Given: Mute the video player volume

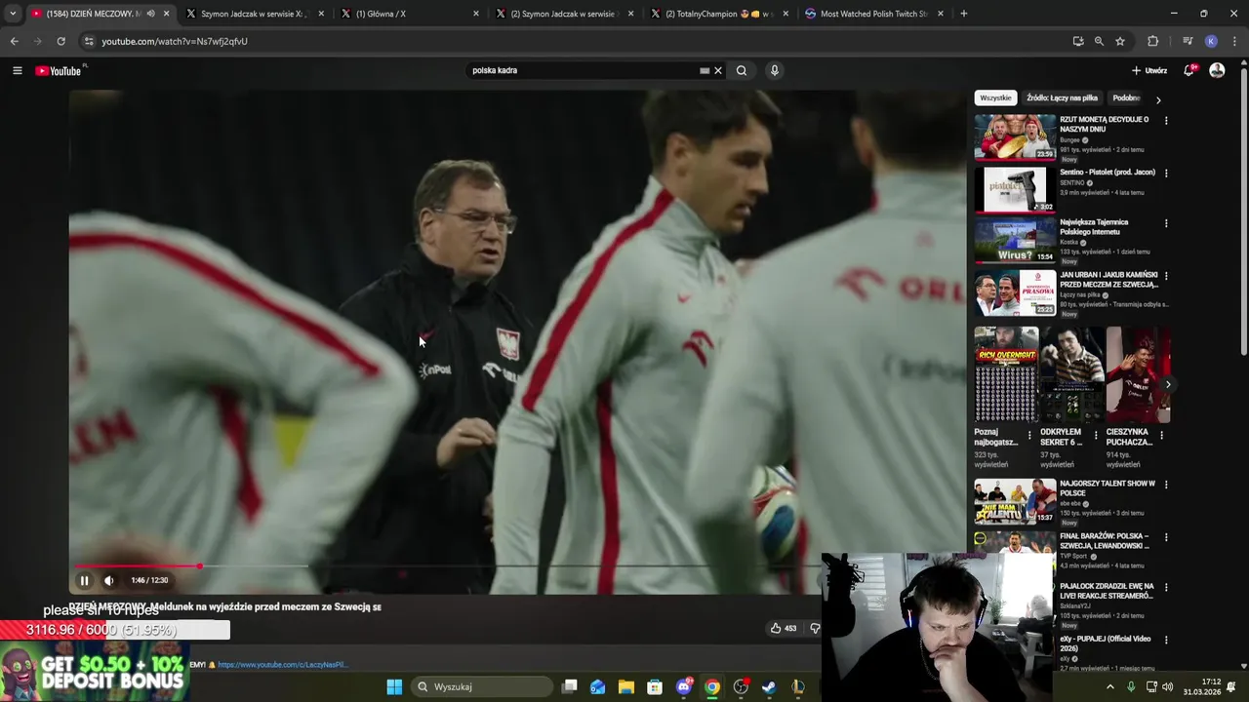Looking at the screenshot, I should (109, 580).
